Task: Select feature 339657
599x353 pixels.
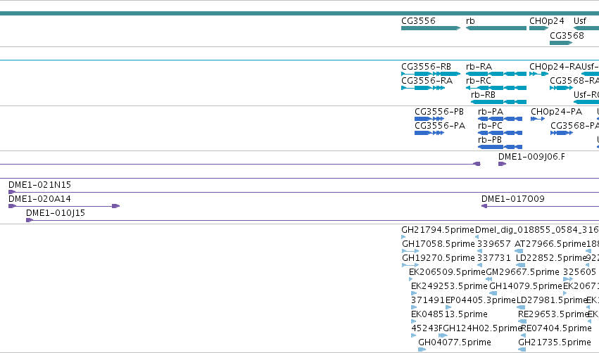Action: [x=479, y=251]
